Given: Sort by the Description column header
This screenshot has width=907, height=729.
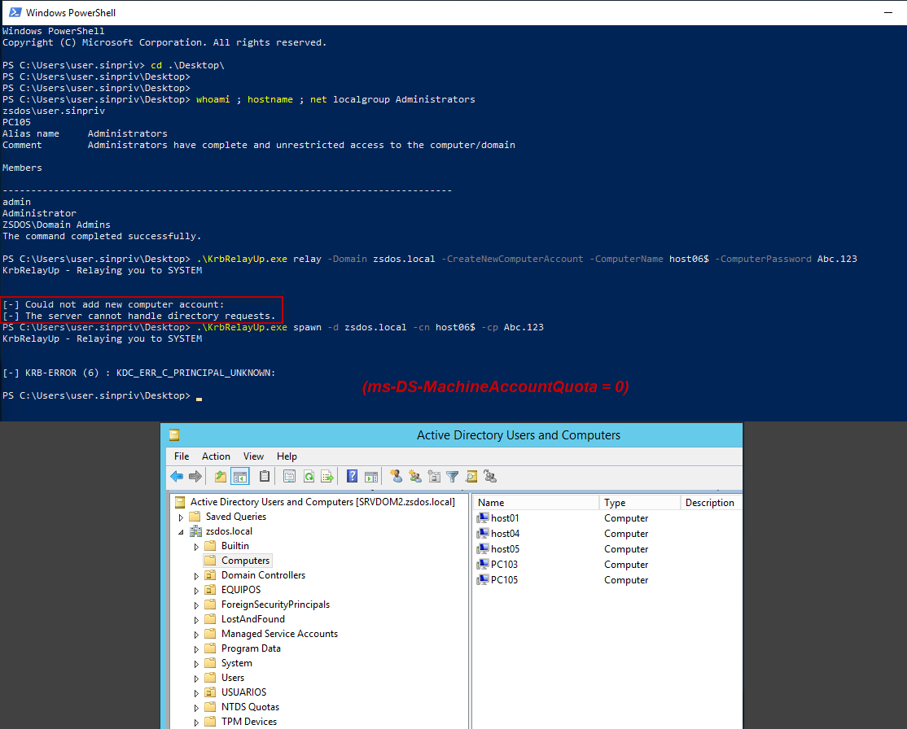Looking at the screenshot, I should click(x=711, y=502).
